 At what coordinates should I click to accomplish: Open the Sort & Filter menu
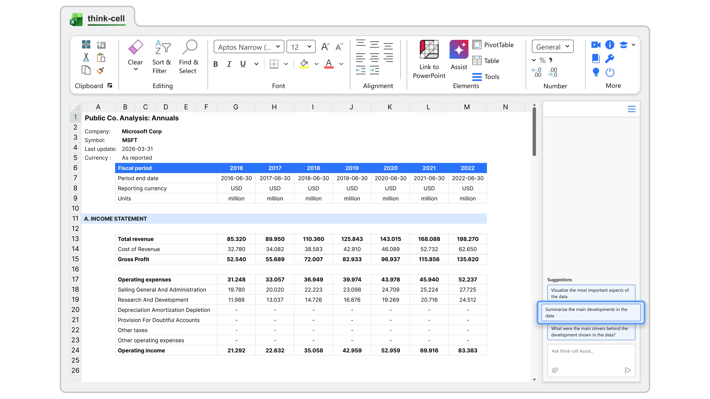point(162,57)
